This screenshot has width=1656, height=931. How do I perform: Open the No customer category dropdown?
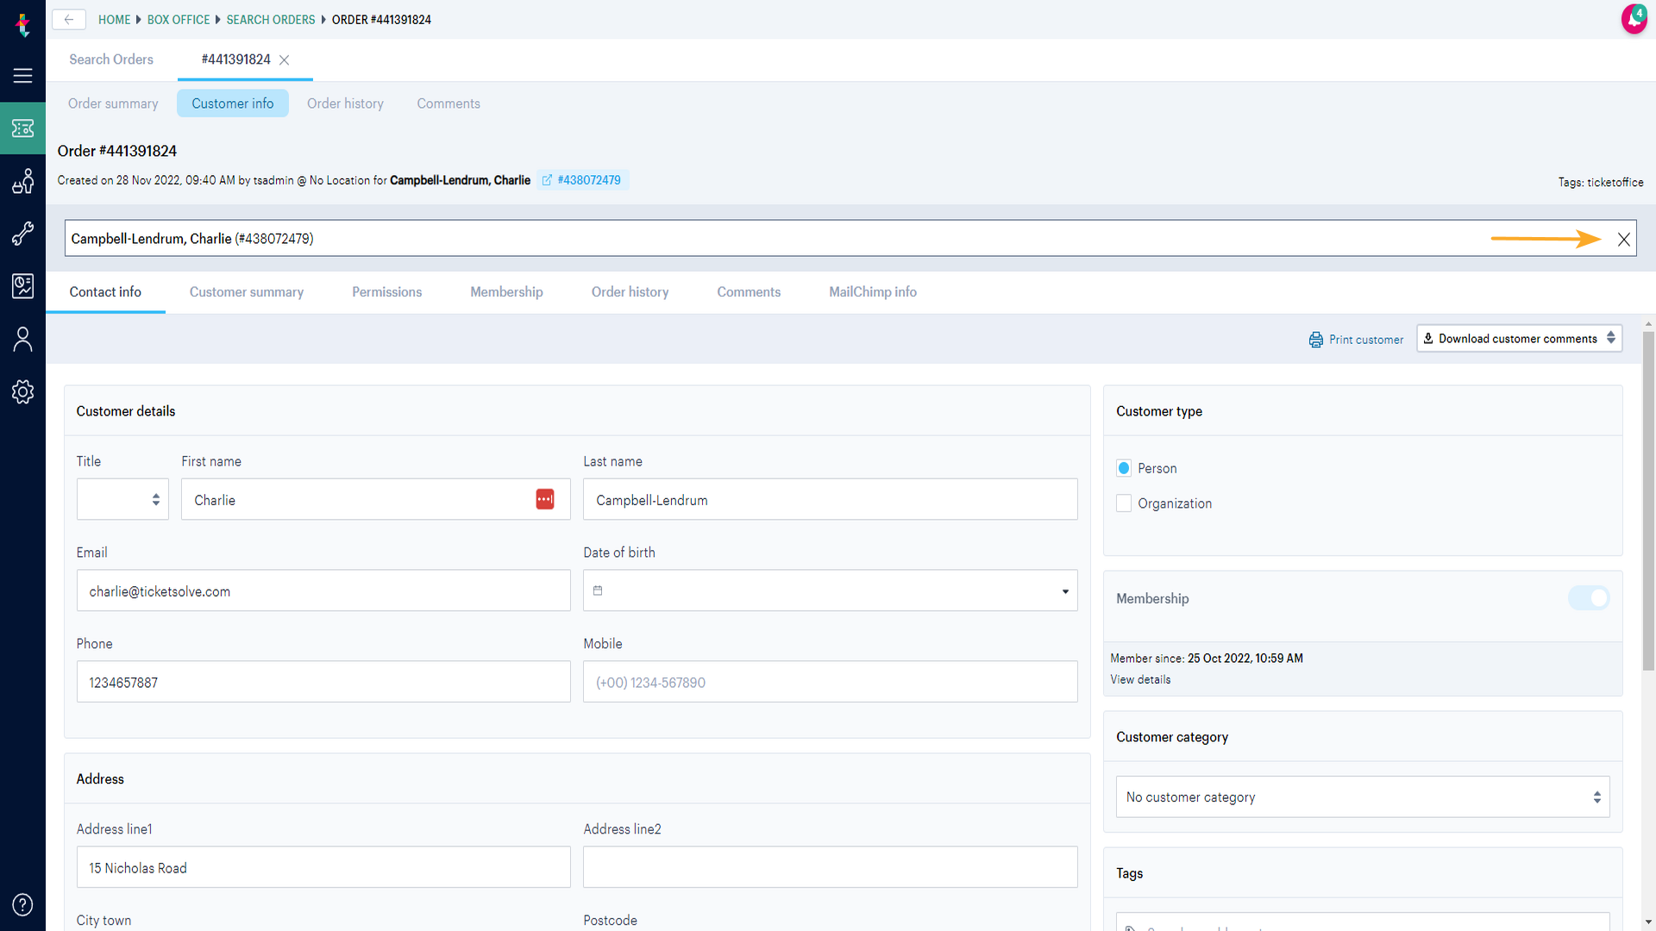click(1362, 797)
